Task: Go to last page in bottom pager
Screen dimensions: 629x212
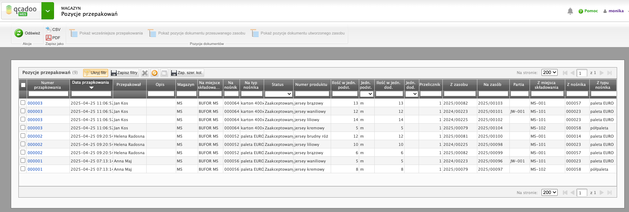Action: (x=609, y=193)
